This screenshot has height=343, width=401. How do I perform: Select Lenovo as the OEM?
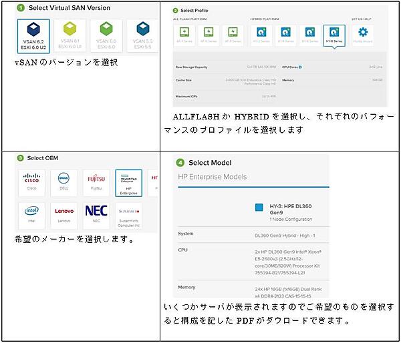point(63,216)
